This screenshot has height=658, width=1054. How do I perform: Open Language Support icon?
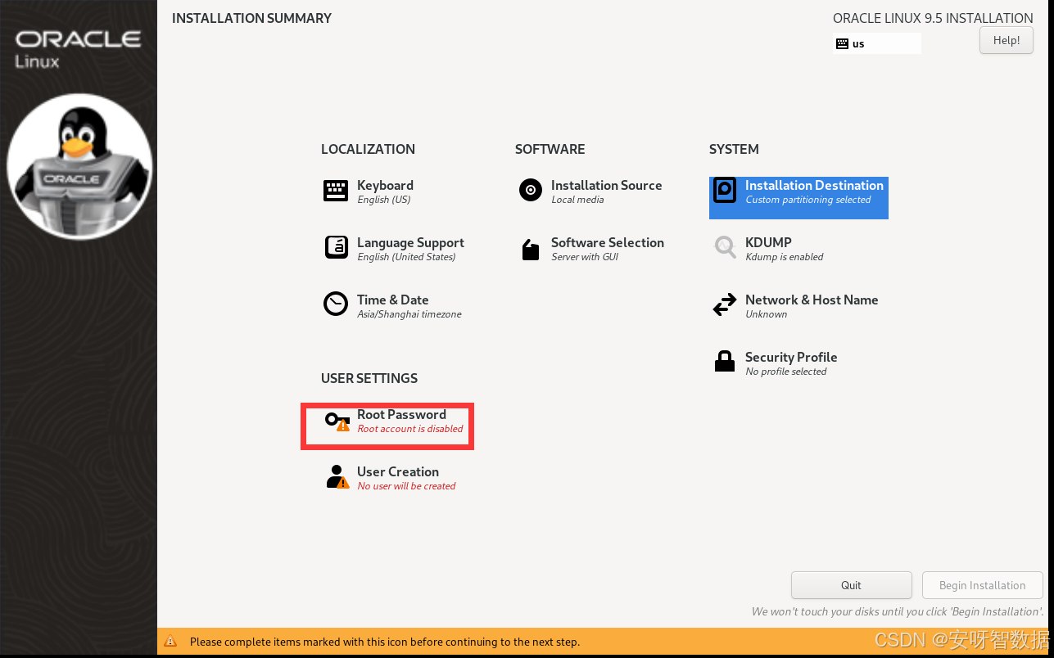pos(336,247)
